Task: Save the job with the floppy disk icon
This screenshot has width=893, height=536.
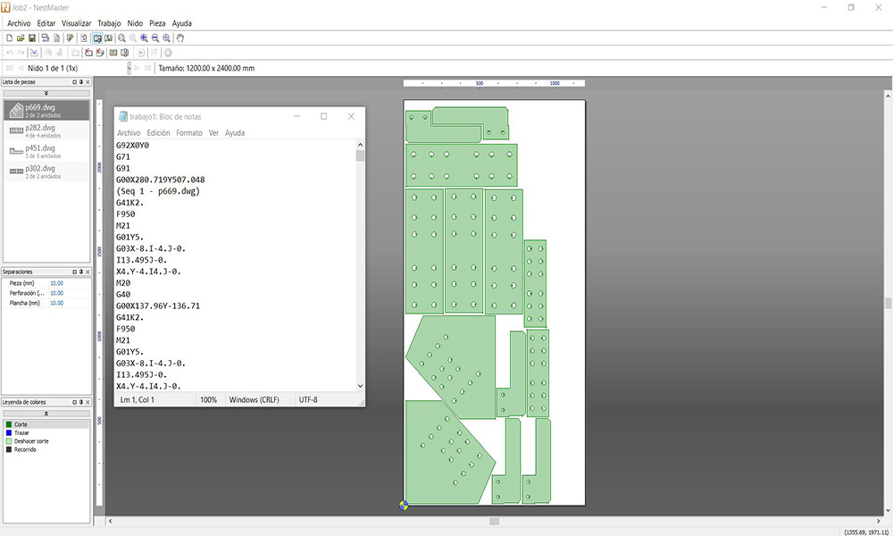Action: [x=32, y=38]
